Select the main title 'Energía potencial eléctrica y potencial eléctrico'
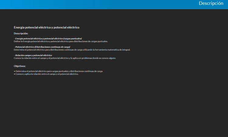228x137 pixels. [x=47, y=27]
